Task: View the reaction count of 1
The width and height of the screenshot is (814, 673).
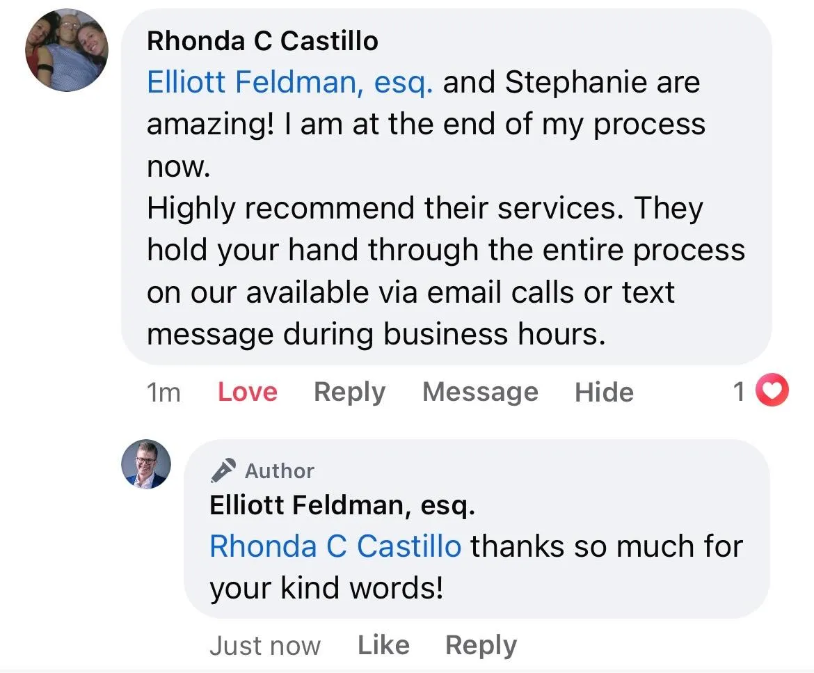Action: pyautogui.click(x=740, y=392)
